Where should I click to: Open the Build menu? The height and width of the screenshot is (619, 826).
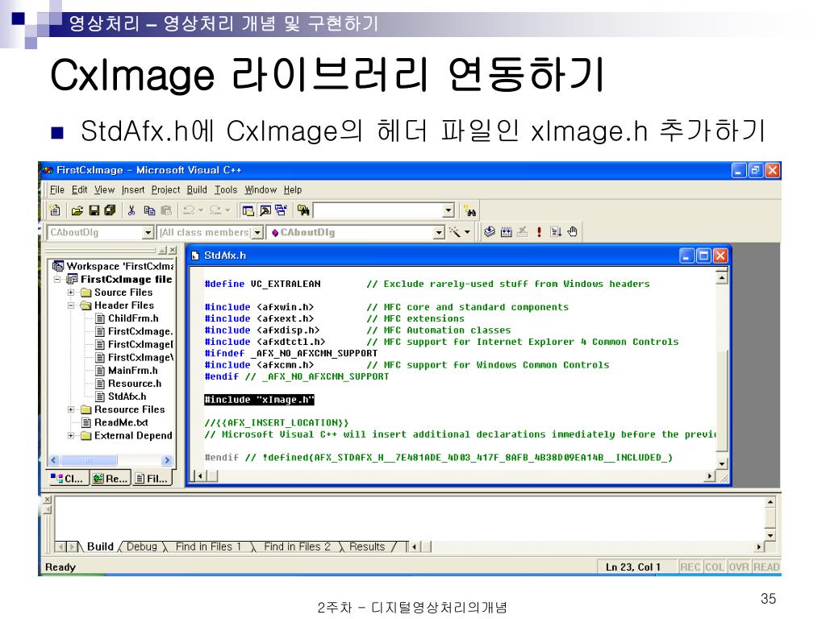[x=197, y=190]
